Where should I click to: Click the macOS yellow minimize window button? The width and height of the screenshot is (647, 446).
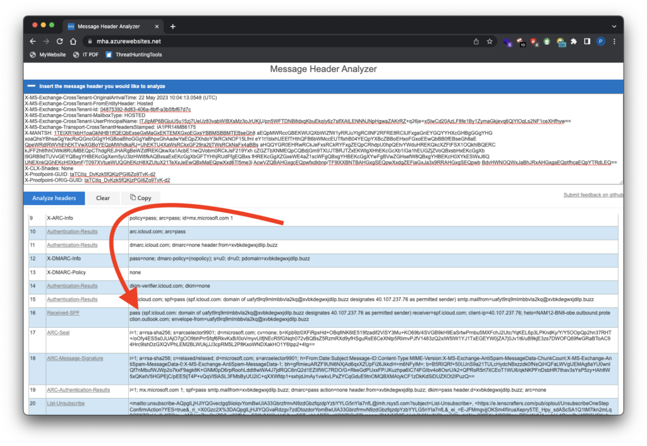point(44,25)
